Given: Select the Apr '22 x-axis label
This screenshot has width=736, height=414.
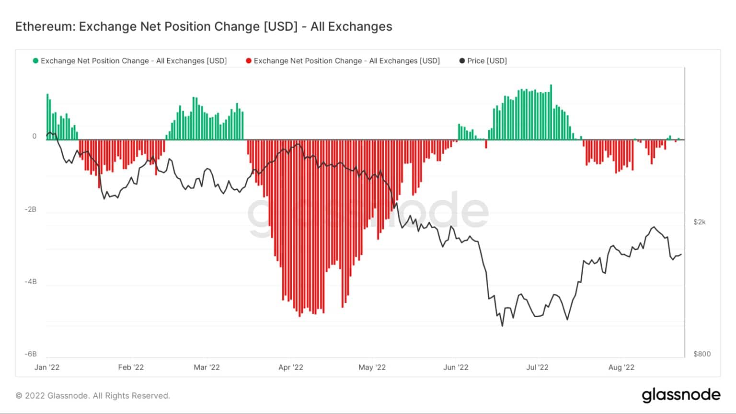Looking at the screenshot, I should (291, 368).
